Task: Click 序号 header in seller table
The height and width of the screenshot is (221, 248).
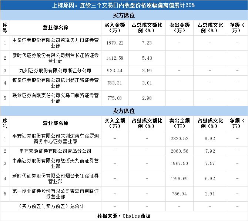Action: tap(5, 123)
